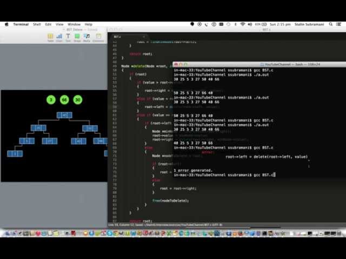Open the Help menu

pos(88,24)
